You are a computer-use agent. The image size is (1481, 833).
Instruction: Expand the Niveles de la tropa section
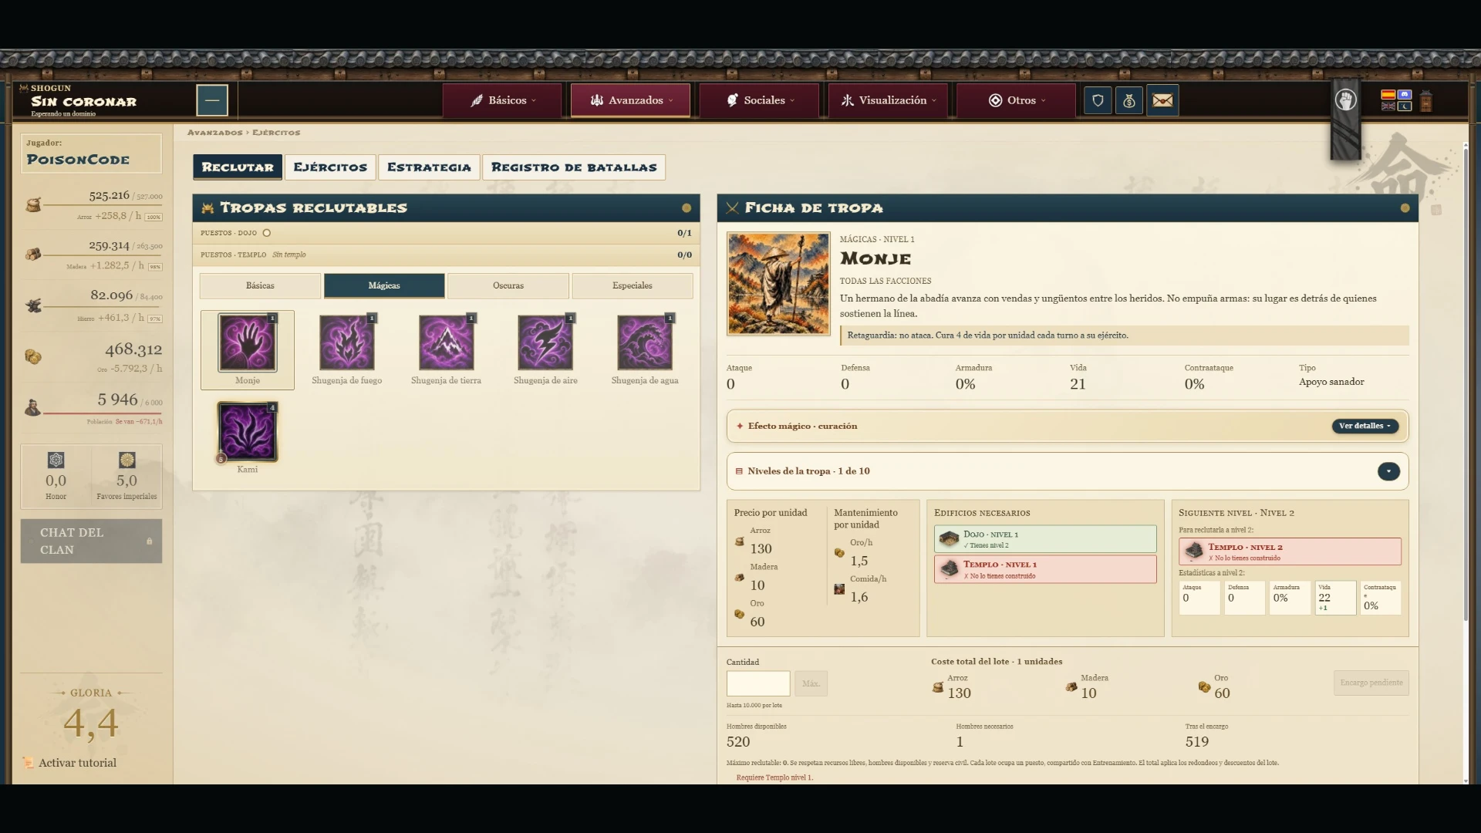pyautogui.click(x=1388, y=471)
